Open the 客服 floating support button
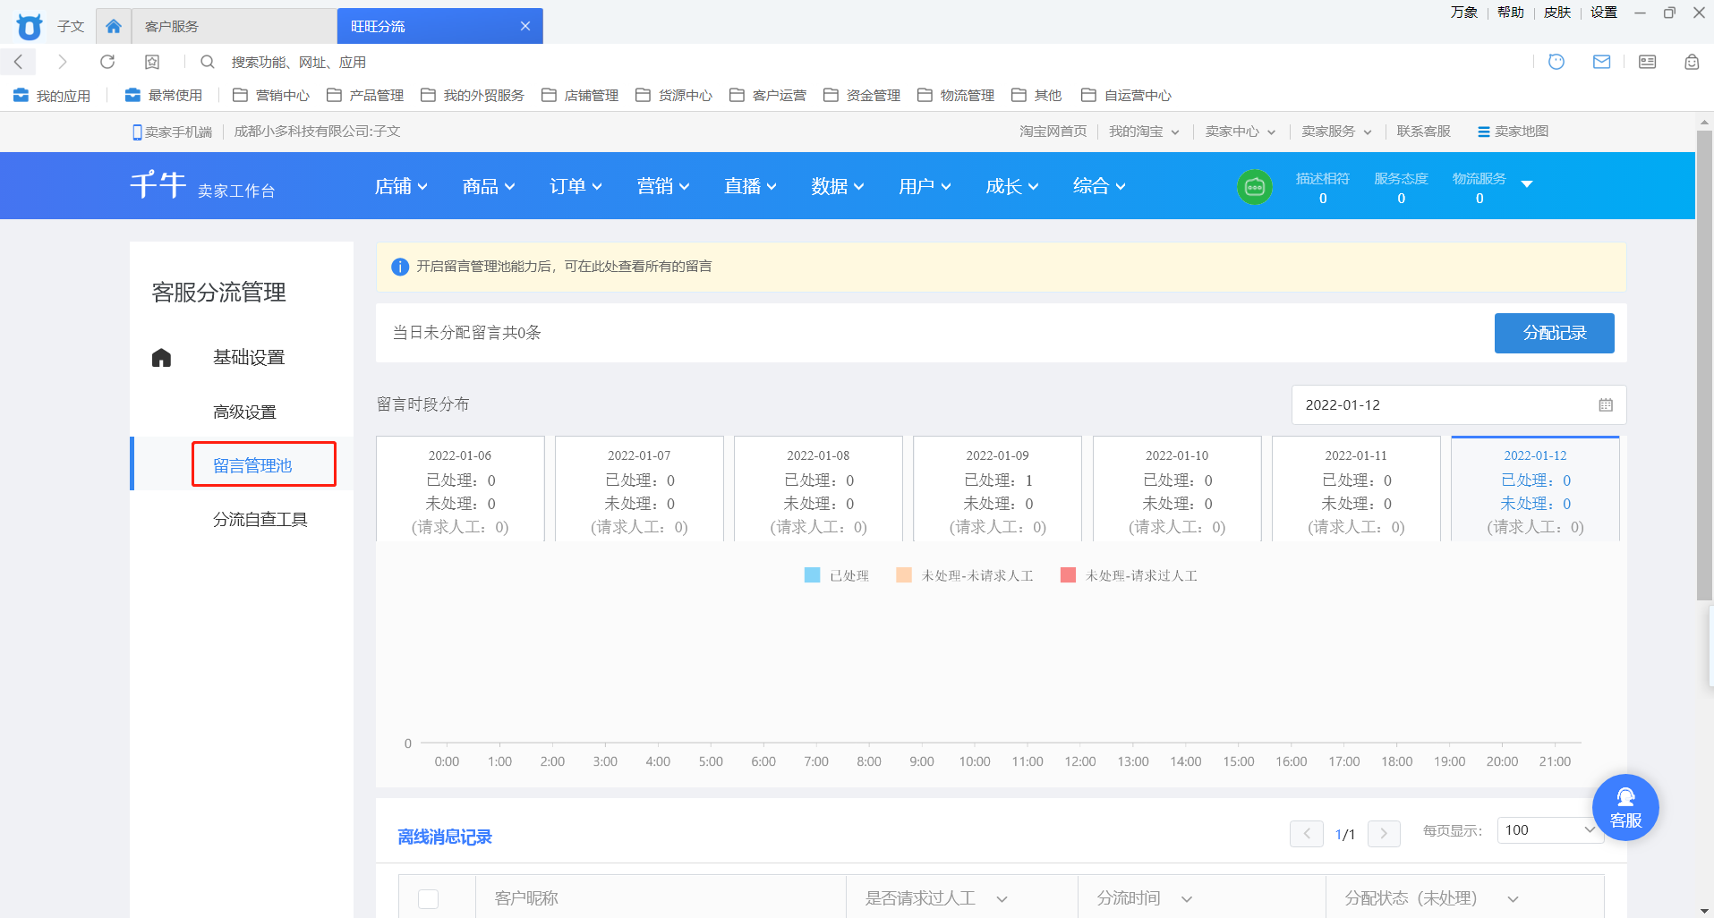This screenshot has width=1714, height=918. click(1625, 807)
